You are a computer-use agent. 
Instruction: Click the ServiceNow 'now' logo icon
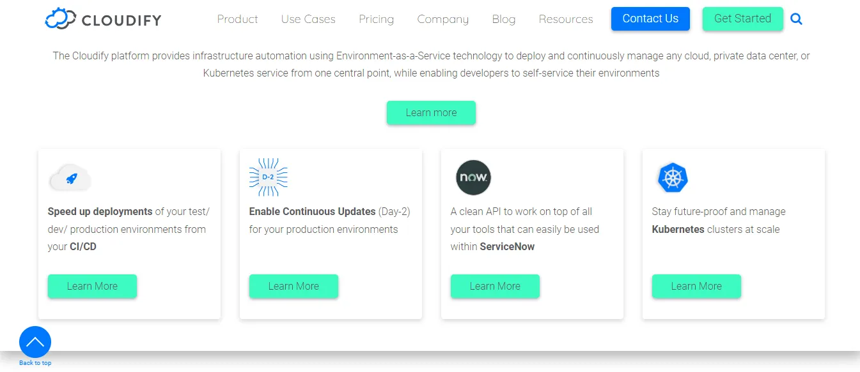click(473, 177)
